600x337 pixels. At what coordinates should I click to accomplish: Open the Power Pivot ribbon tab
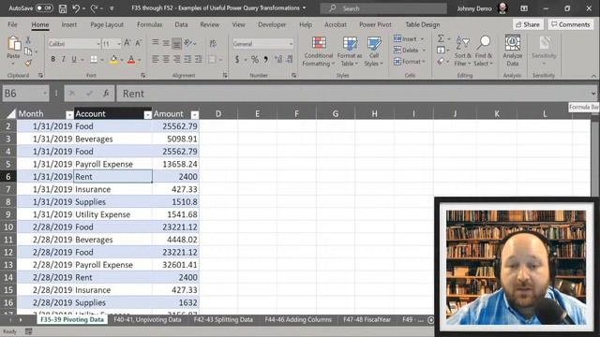(x=375, y=24)
